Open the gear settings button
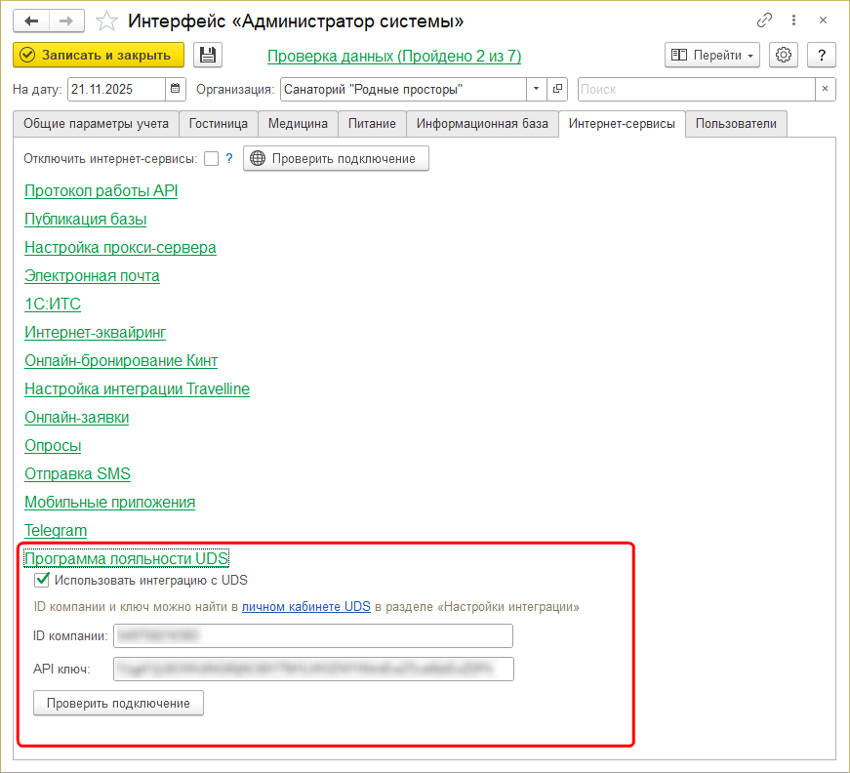The width and height of the screenshot is (850, 773). [x=785, y=56]
